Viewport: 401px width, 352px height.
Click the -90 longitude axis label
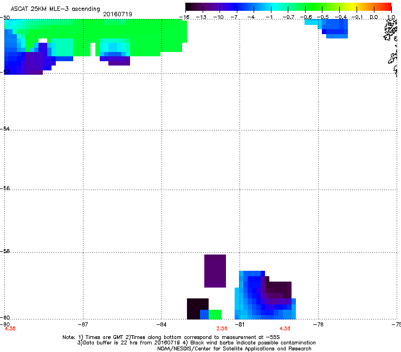[5, 324]
